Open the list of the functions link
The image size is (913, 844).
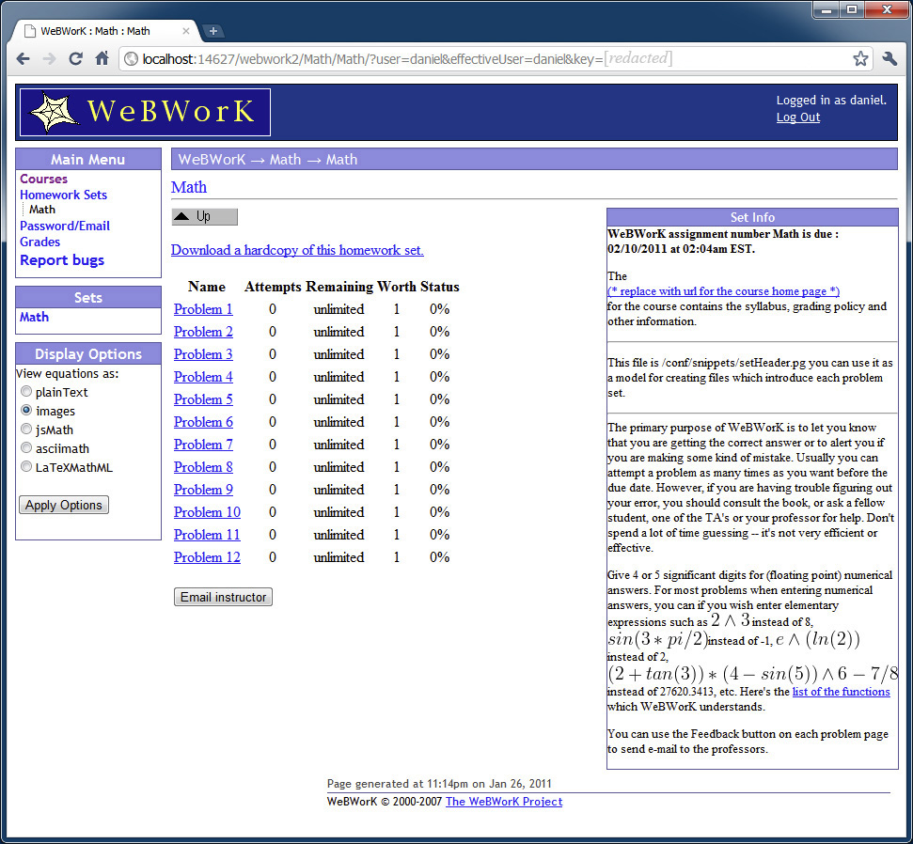(x=841, y=692)
